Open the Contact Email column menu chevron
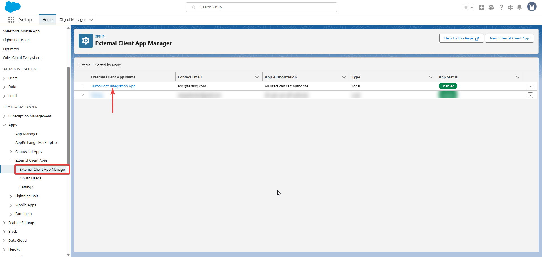Viewport: 542px width, 257px height. pos(257,77)
